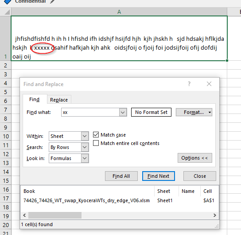Click the Find Next button
Image resolution: width=241 pixels, height=235 pixels.
[x=158, y=176]
